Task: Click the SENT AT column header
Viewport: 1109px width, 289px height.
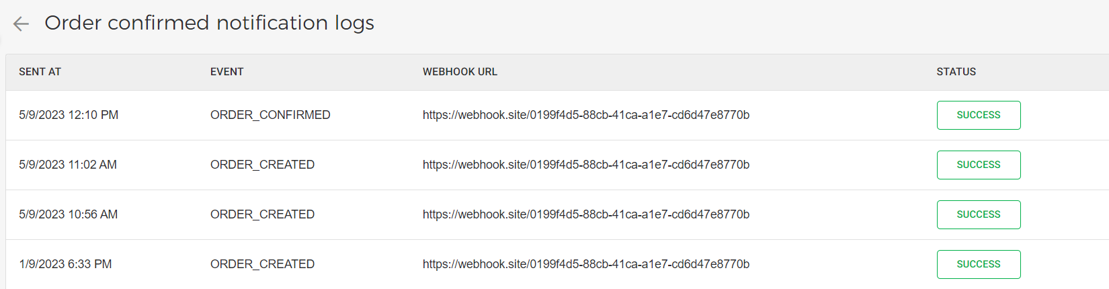Action: (x=40, y=72)
